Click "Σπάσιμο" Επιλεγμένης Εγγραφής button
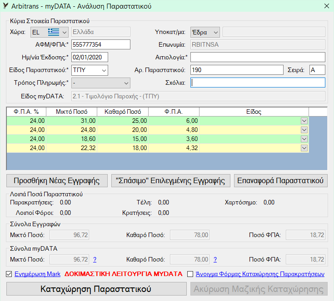This screenshot has width=334, height=301. pyautogui.click(x=170, y=181)
